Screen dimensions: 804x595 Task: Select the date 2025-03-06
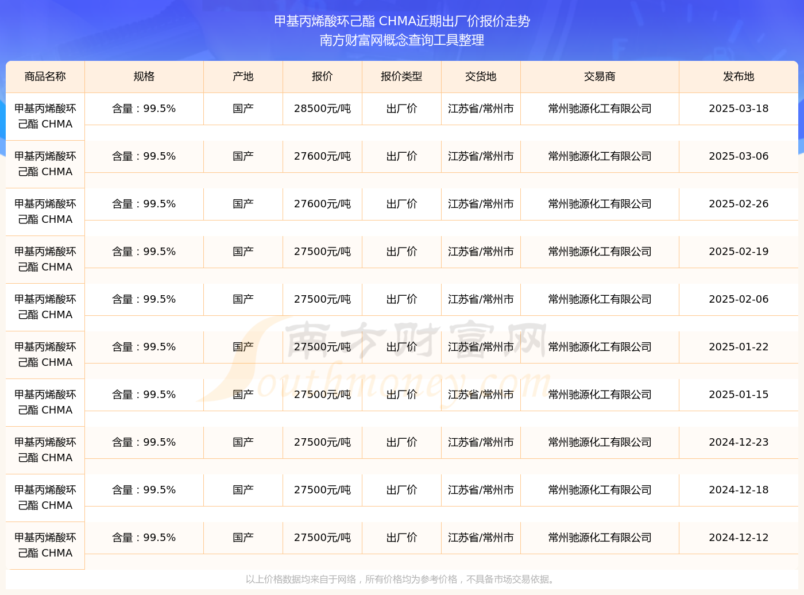point(739,156)
